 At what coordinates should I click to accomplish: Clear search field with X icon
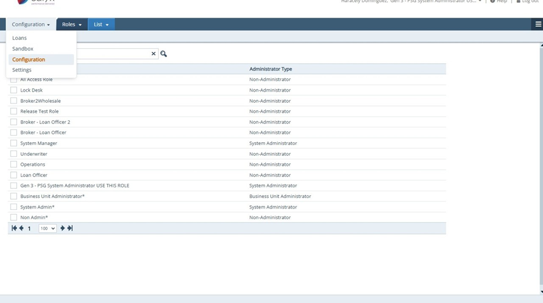[x=153, y=54]
